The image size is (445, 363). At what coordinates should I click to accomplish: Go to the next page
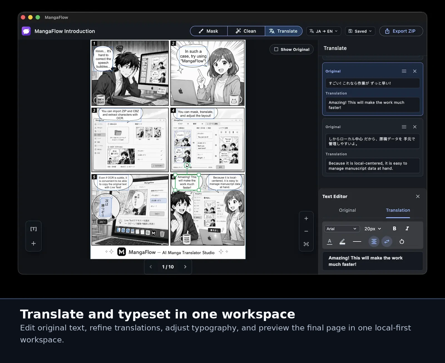tap(185, 267)
